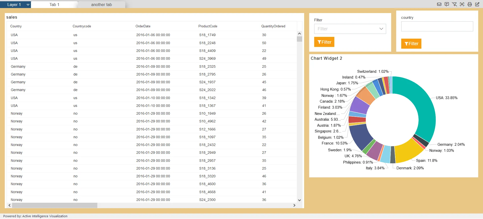Switch to 'another tab'
The height and width of the screenshot is (219, 483).
pyautogui.click(x=101, y=5)
